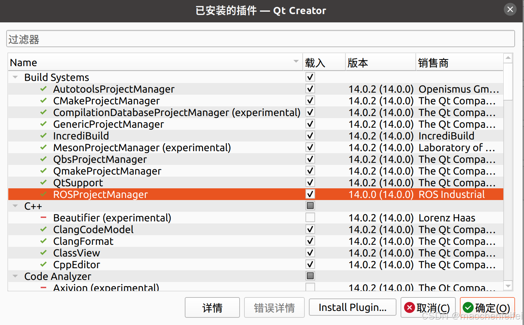
Task: Click the red X icon on the cancel button
Action: (x=409, y=307)
